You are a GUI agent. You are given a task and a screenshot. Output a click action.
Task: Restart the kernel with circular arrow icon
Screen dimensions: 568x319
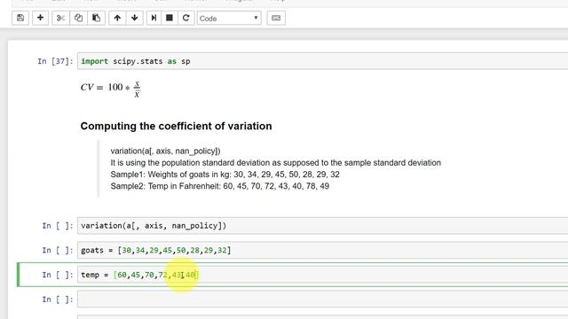185,18
